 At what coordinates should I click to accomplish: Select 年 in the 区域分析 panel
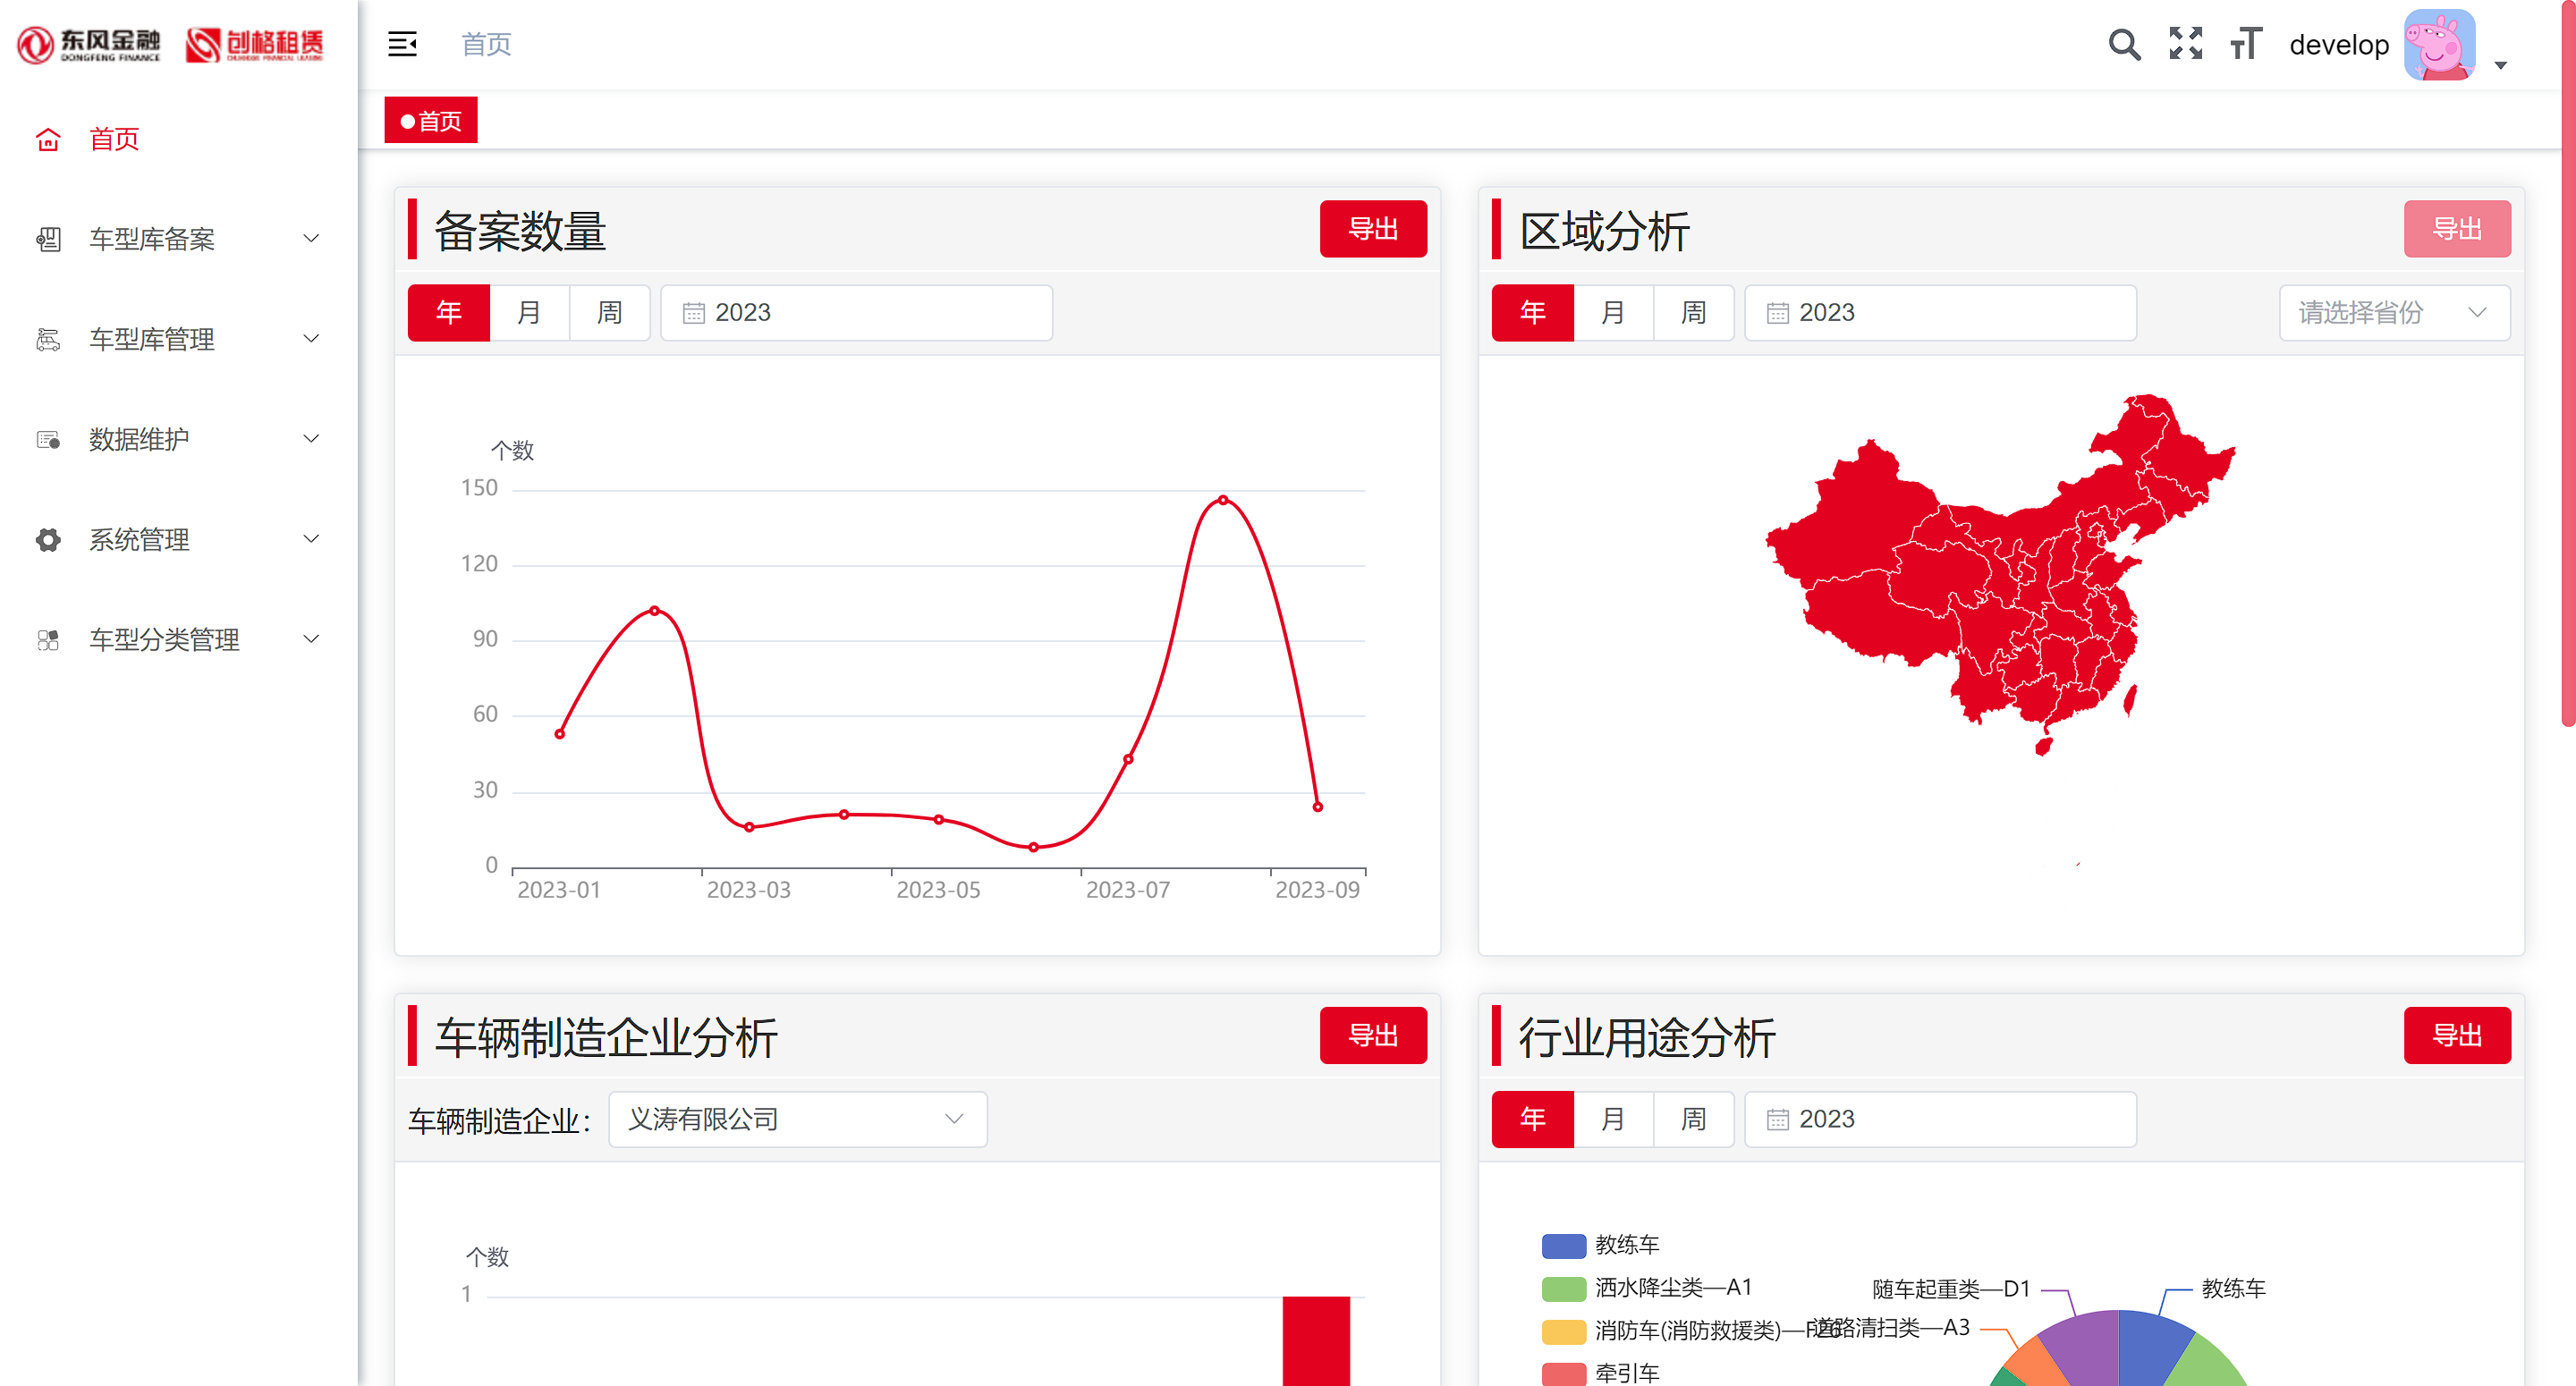click(1532, 313)
